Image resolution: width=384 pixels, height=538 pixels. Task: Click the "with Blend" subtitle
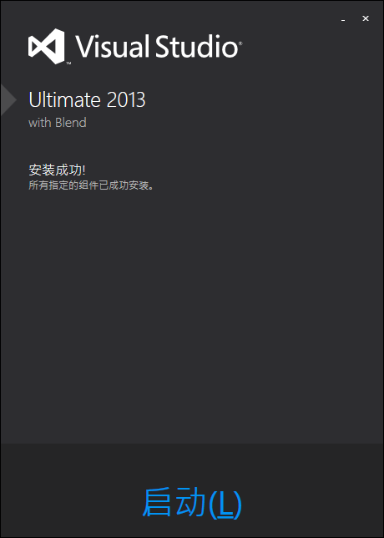pyautogui.click(x=58, y=123)
